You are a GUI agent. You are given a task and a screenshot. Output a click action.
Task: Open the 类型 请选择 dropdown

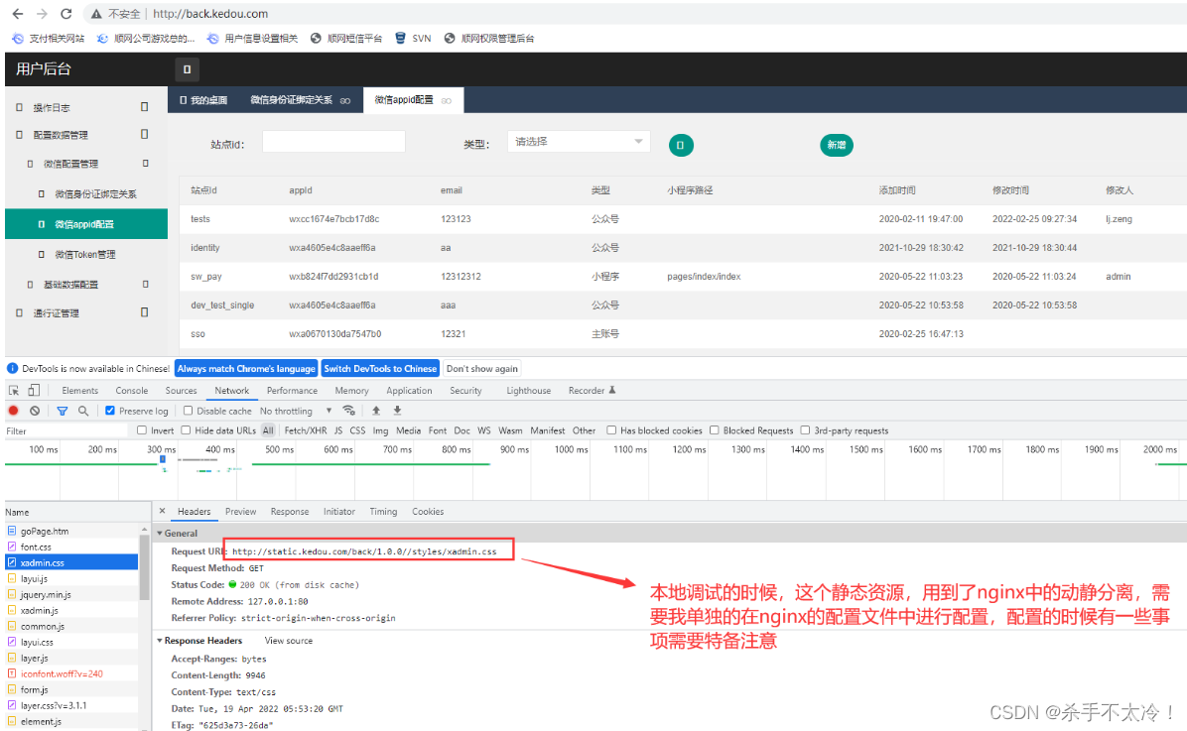580,142
